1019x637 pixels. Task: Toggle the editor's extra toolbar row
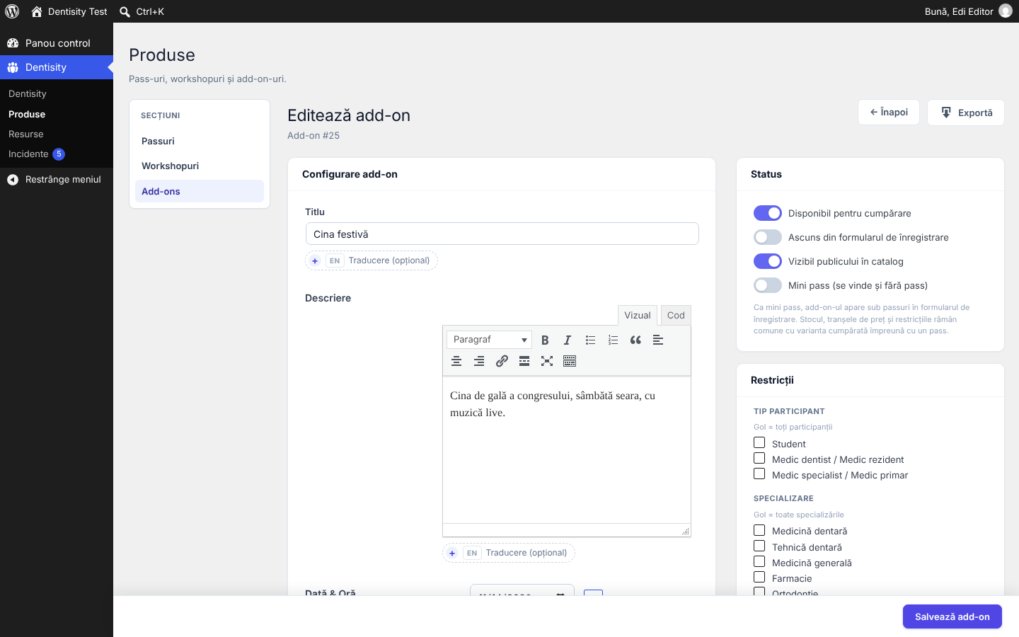(x=570, y=361)
